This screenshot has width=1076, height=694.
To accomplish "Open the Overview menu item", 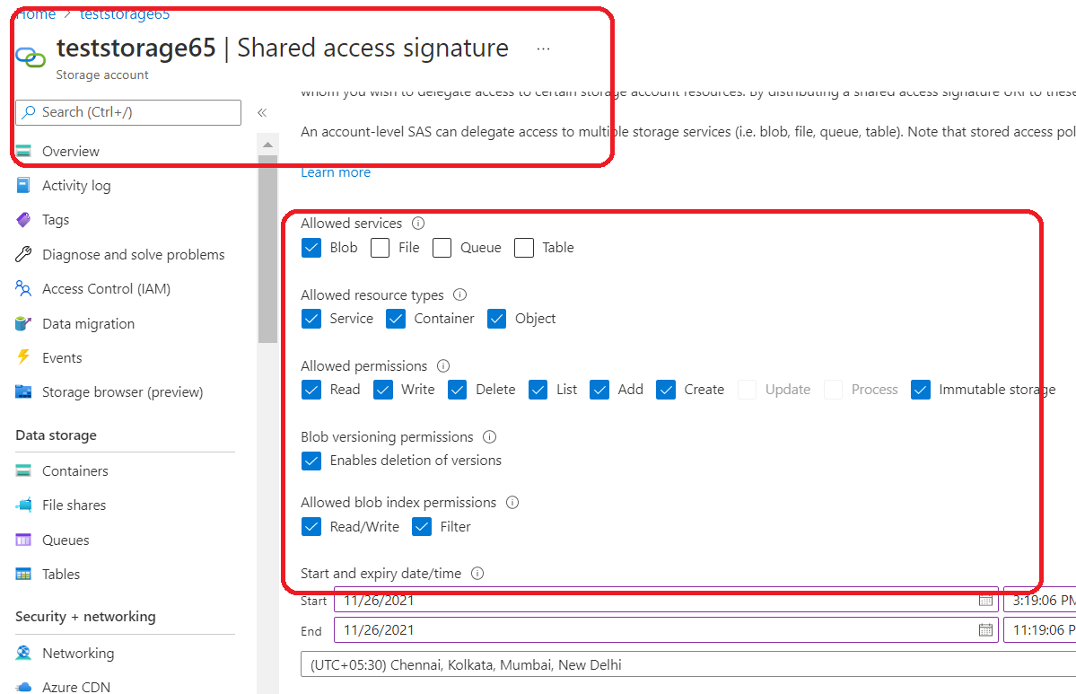I will [70, 151].
